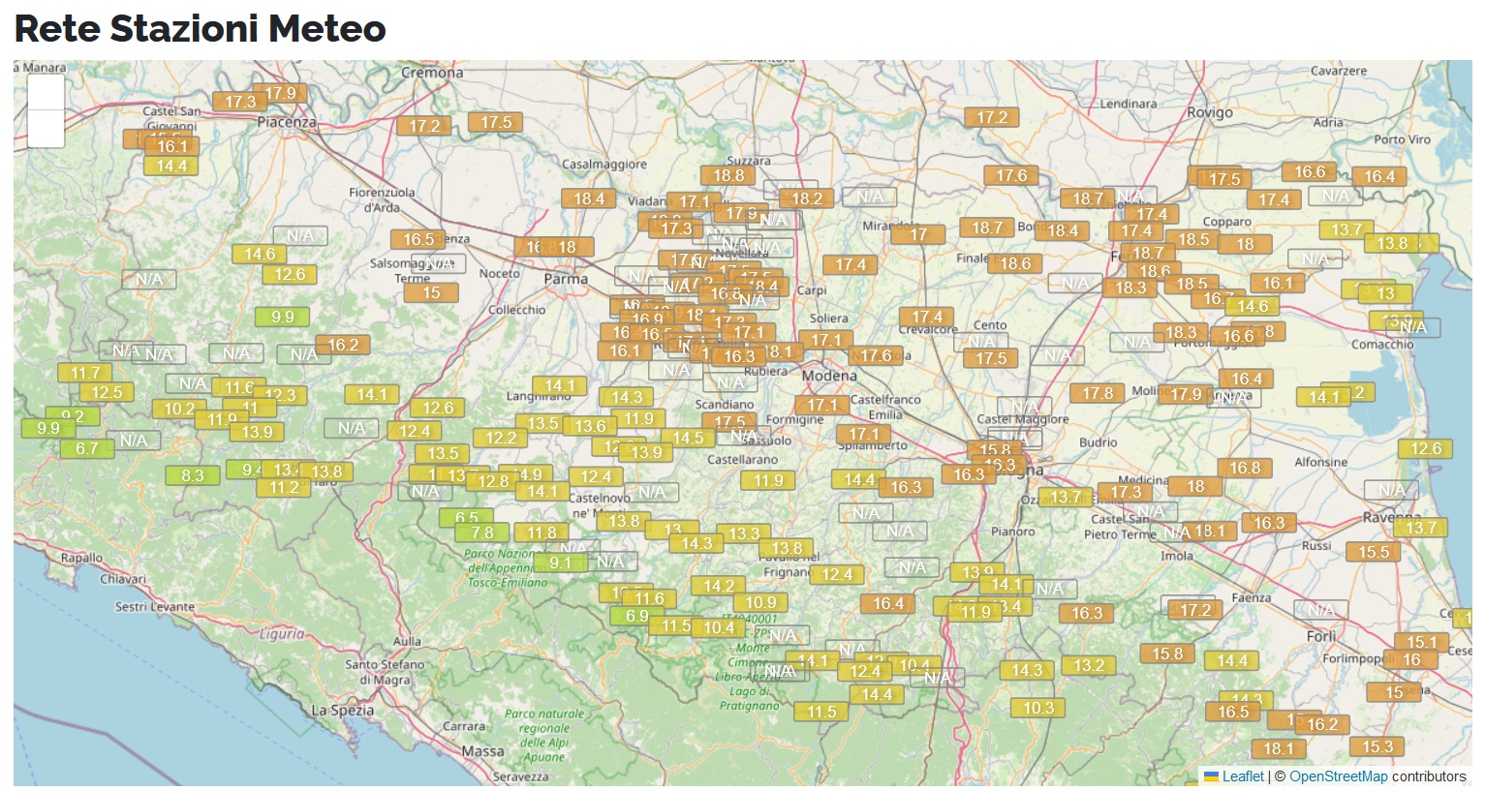Image resolution: width=1485 pixels, height=791 pixels.
Task: Click the 12.5 station marker
Action: click(x=107, y=392)
